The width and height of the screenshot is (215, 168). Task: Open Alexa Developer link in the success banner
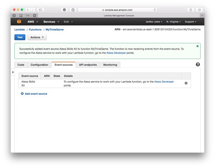pos(116,53)
